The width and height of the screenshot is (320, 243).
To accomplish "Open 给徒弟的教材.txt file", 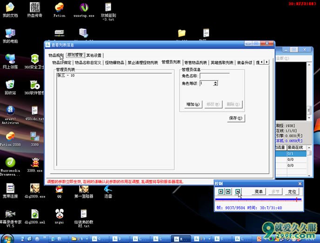I will [84, 218].
